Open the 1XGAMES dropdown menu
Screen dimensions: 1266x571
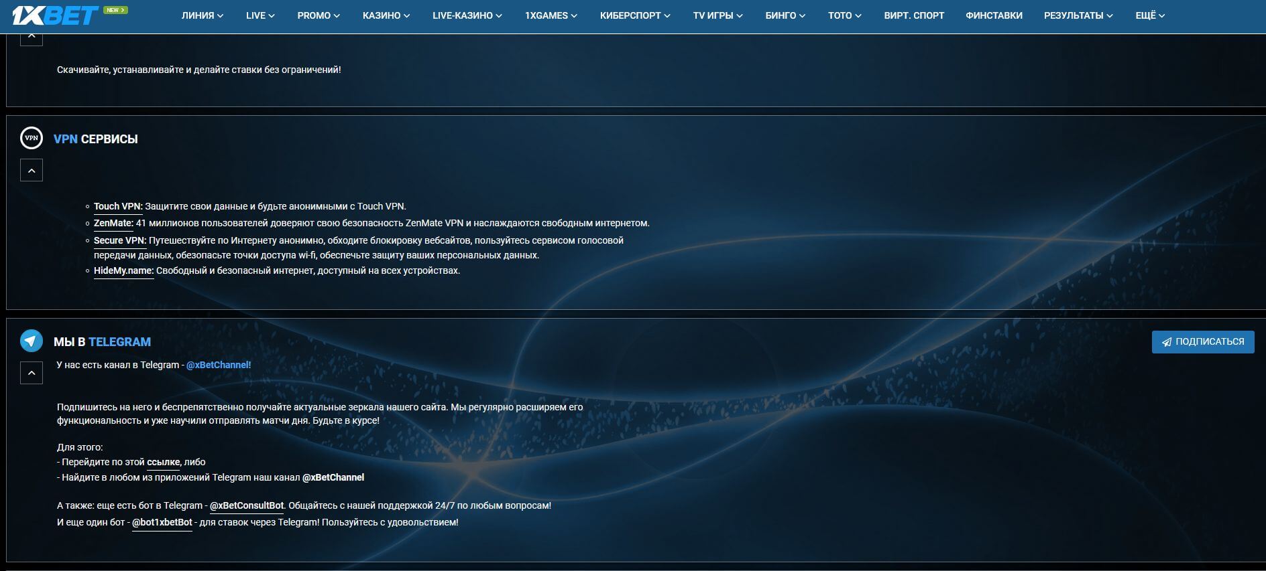pos(551,15)
